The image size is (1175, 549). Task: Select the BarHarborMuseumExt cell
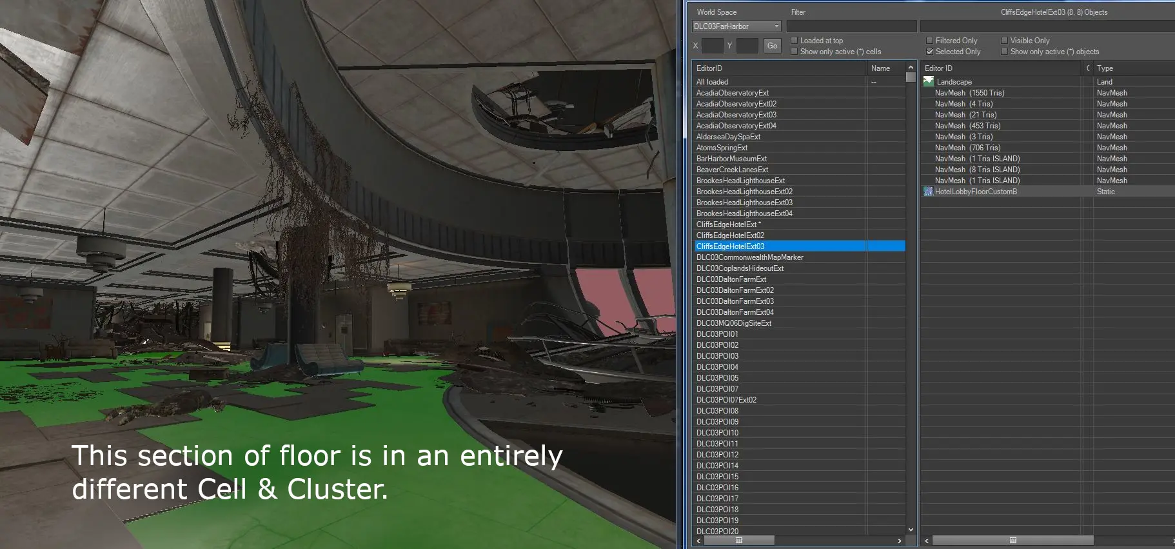[x=799, y=159]
